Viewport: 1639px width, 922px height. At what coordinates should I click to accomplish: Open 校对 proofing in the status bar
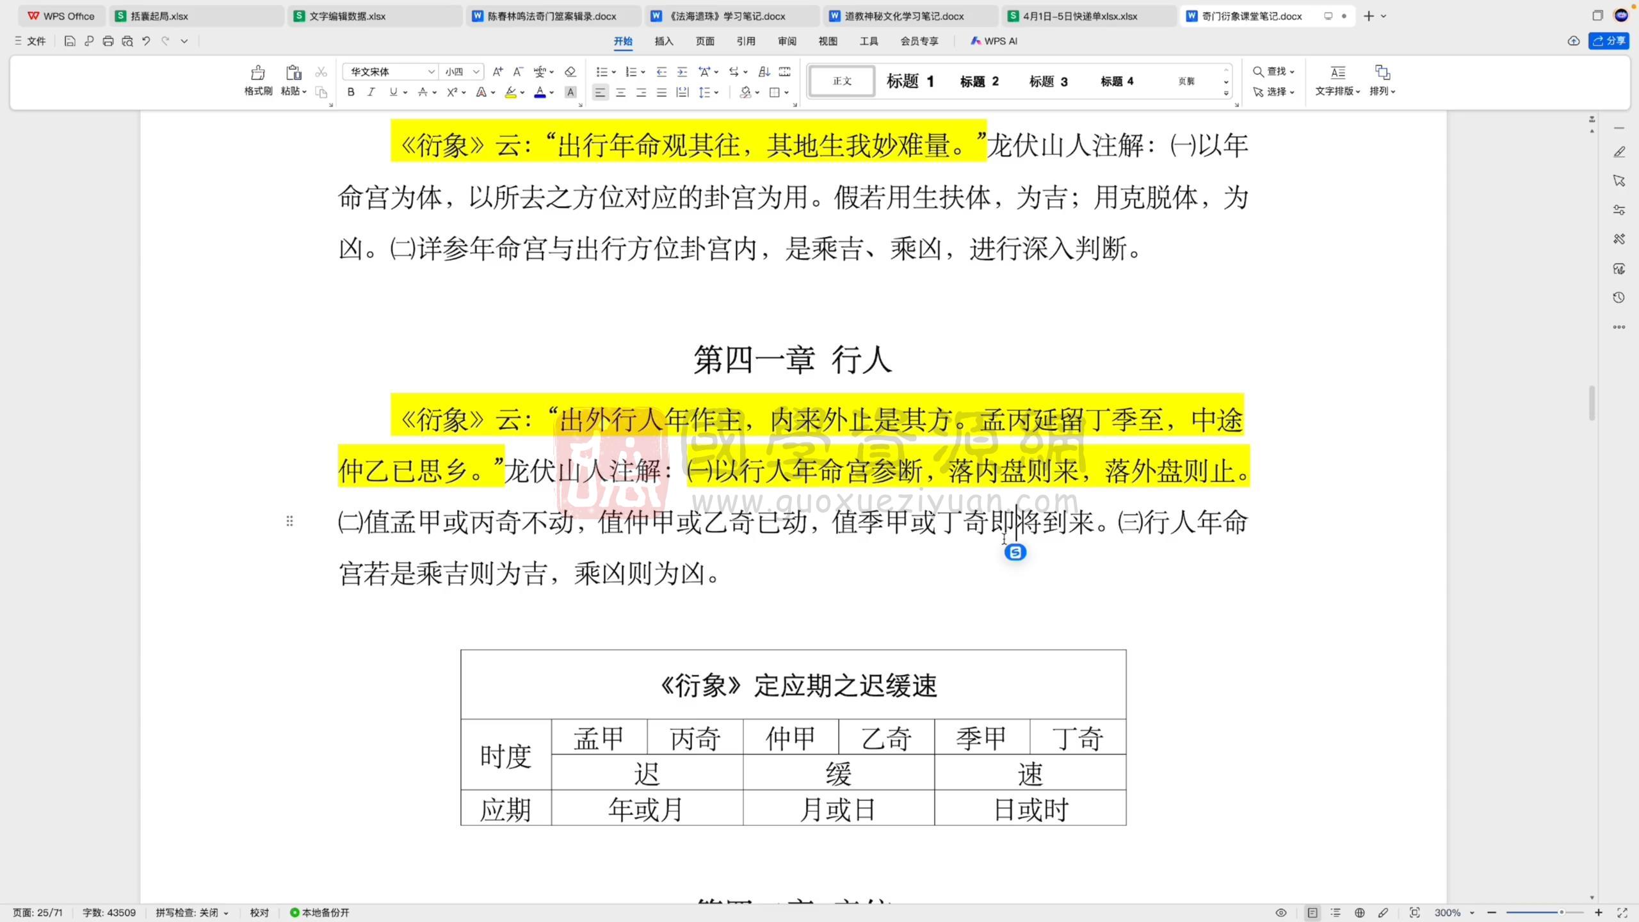pos(259,912)
